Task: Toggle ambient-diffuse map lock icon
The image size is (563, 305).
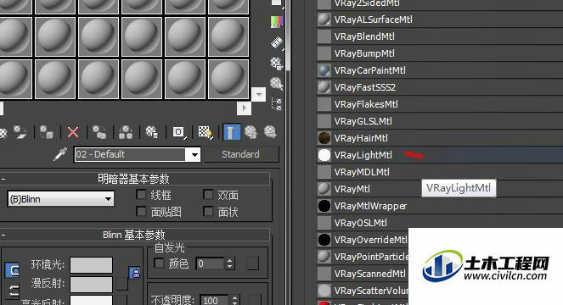Action: point(135,273)
